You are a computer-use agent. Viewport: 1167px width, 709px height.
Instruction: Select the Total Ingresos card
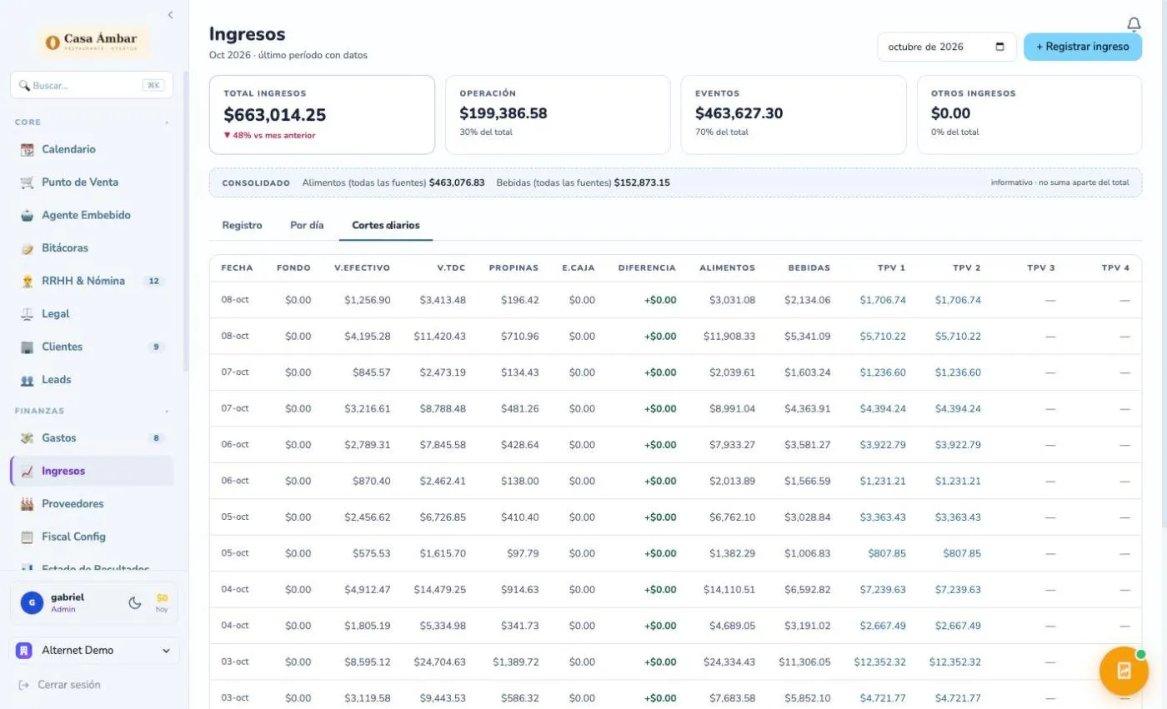[322, 115]
